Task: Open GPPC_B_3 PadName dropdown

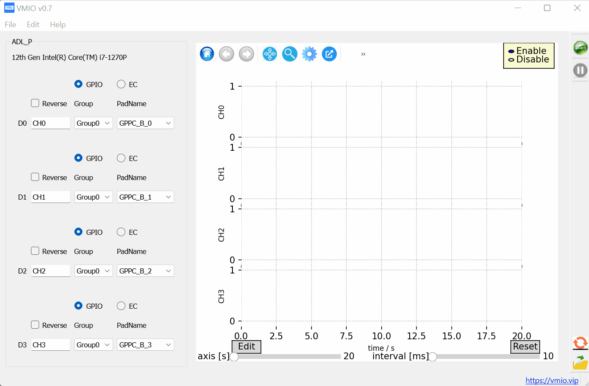Action: (145, 345)
